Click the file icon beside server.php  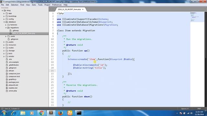[x=7, y=91]
